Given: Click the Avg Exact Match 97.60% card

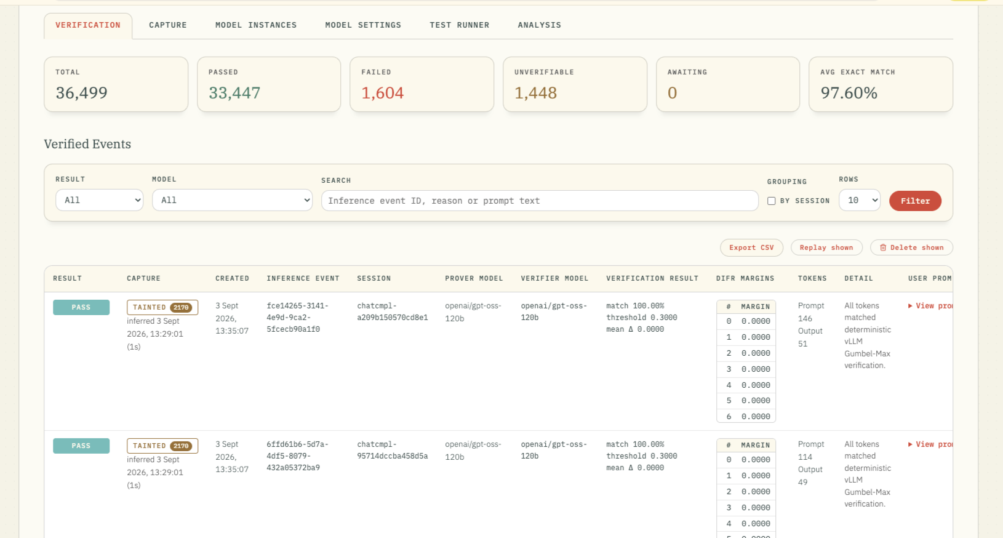Looking at the screenshot, I should point(881,84).
